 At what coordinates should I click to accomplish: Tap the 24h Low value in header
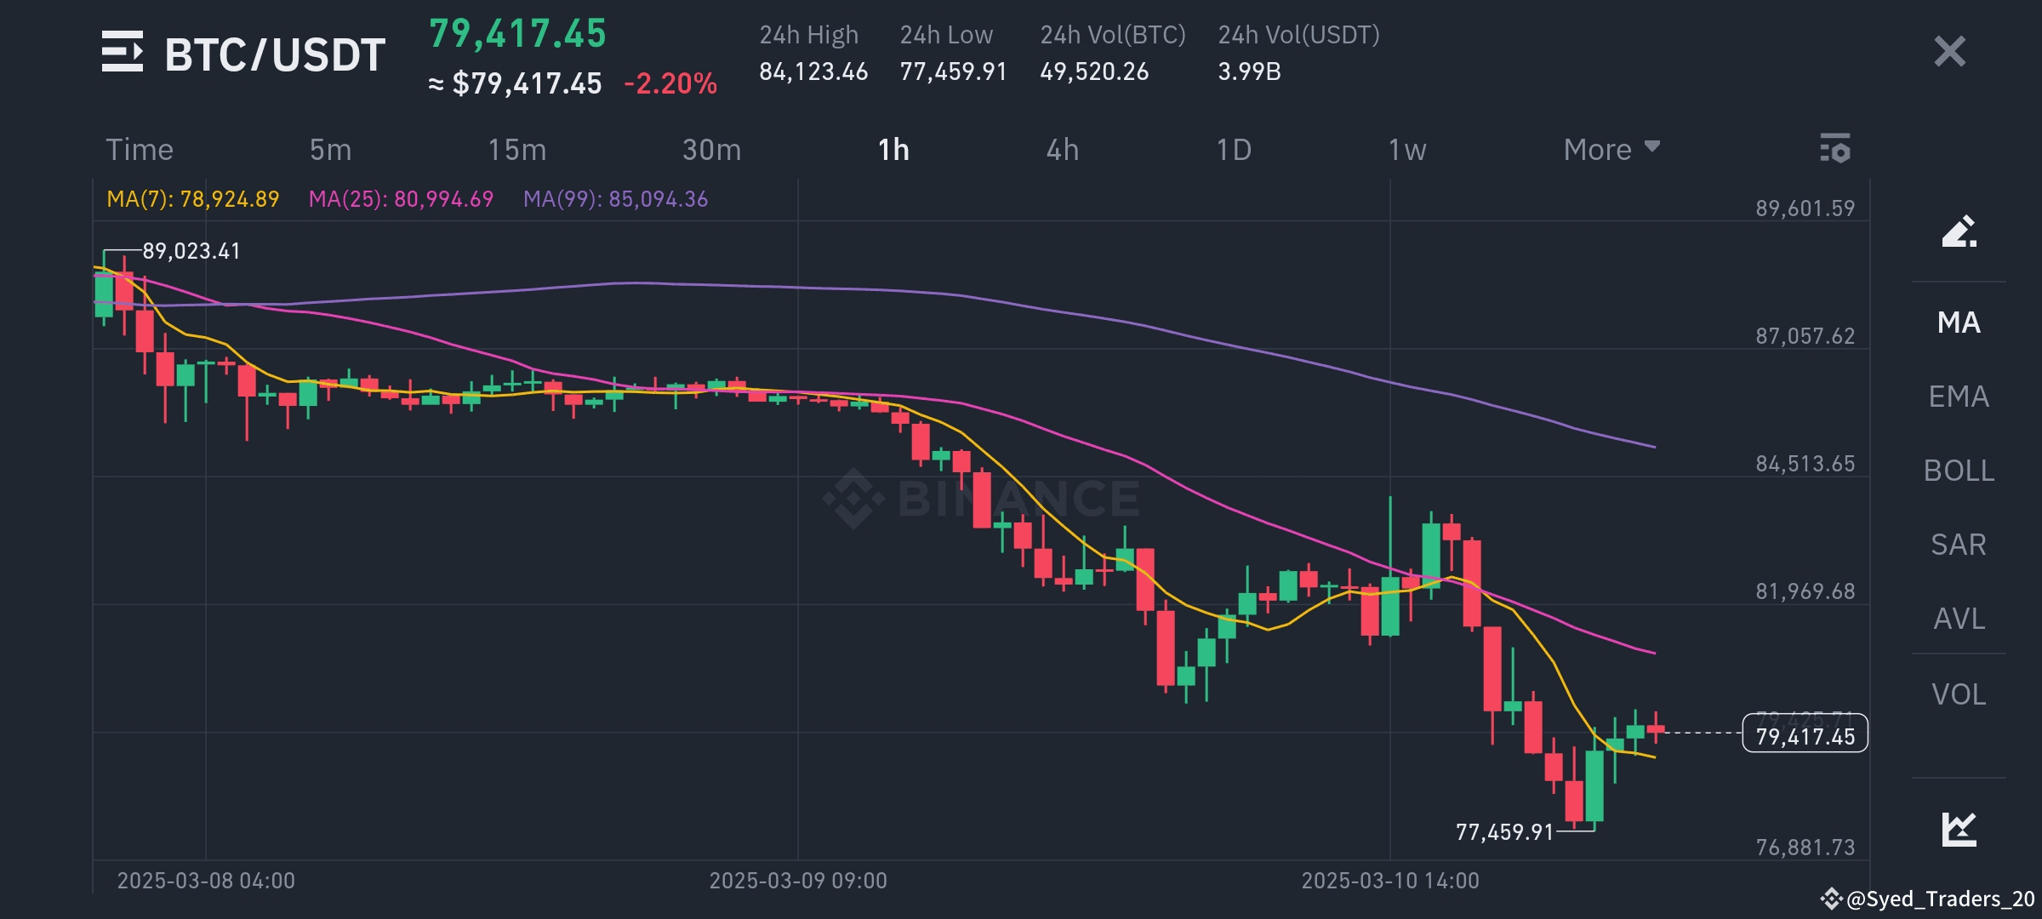coord(953,71)
